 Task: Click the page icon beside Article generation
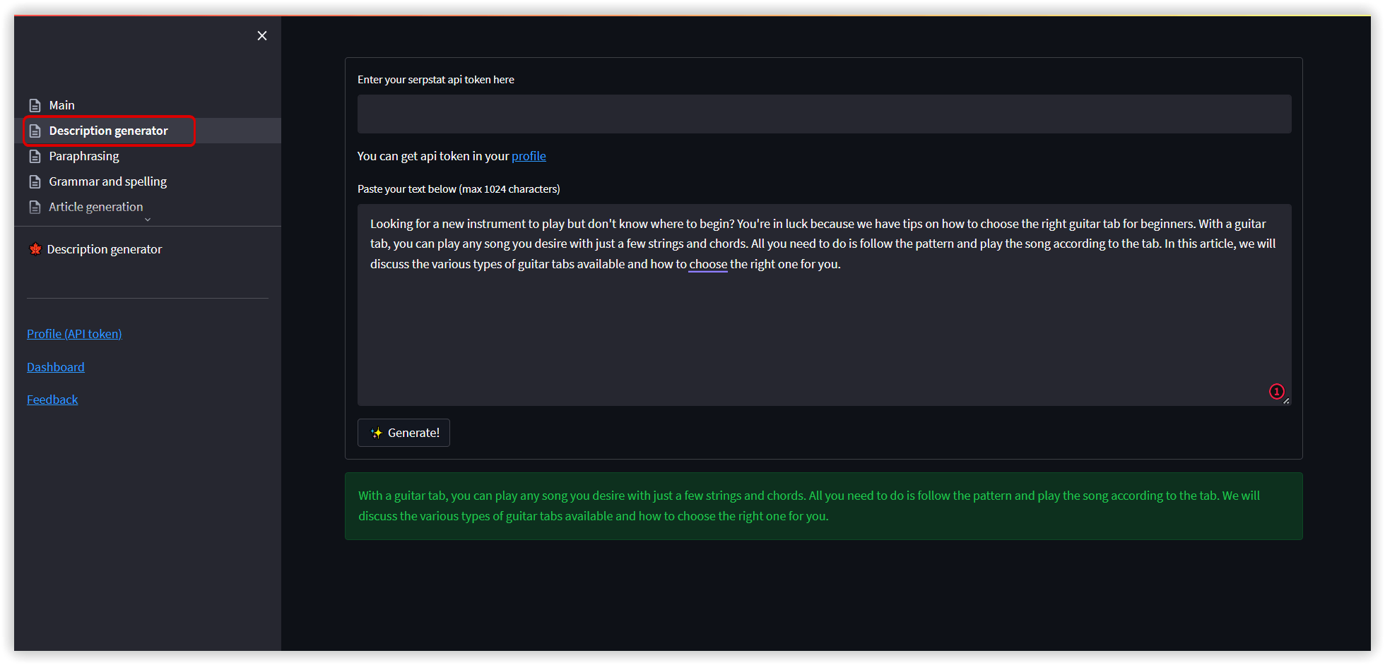[35, 208]
